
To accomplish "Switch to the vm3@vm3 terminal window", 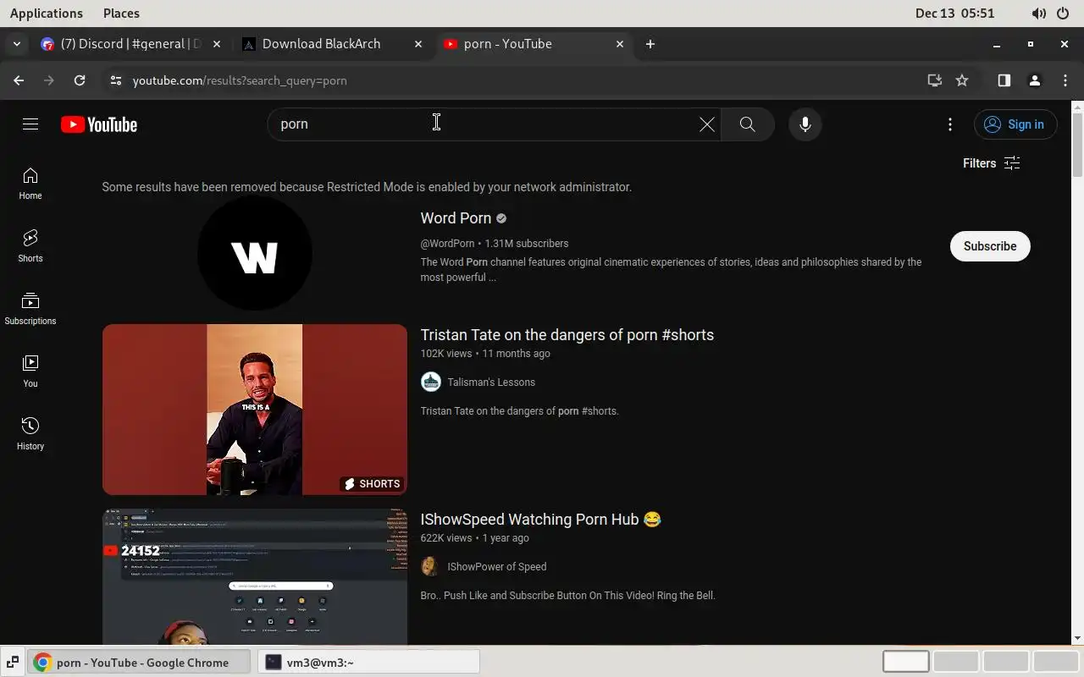I will 368,662.
